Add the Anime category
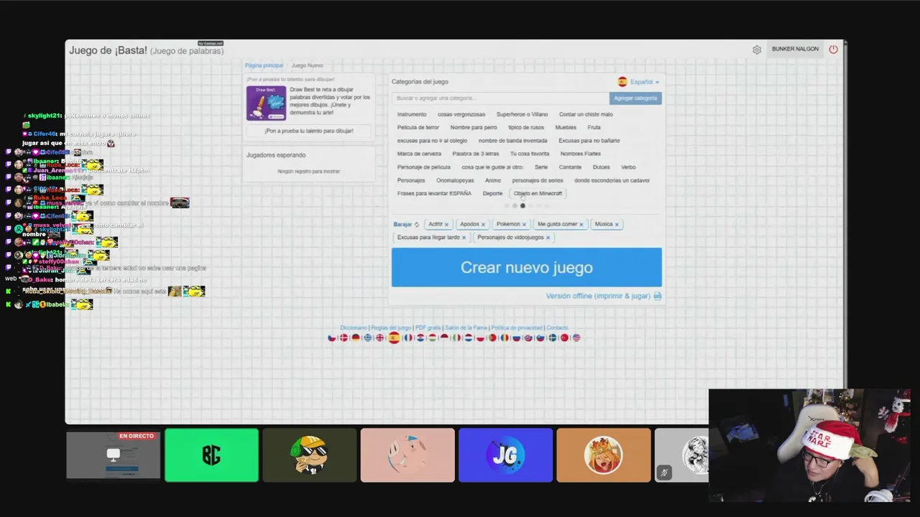The width and height of the screenshot is (920, 517). (493, 181)
